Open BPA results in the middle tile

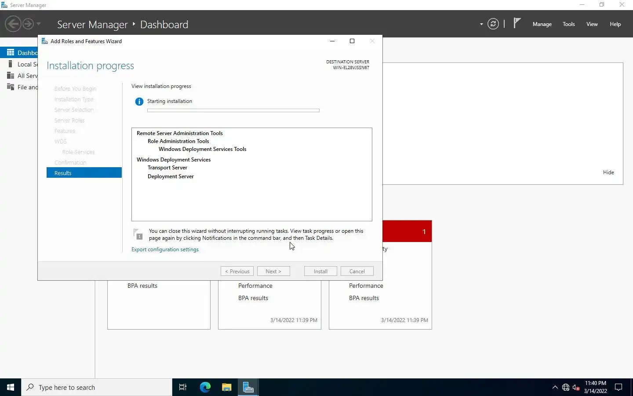click(x=253, y=298)
